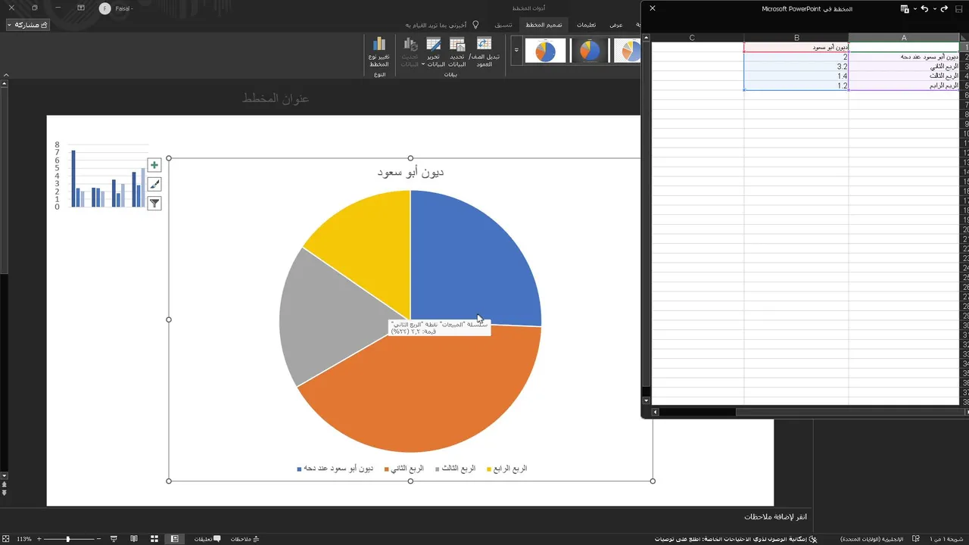Switch to Slide Sorter view

[154, 539]
